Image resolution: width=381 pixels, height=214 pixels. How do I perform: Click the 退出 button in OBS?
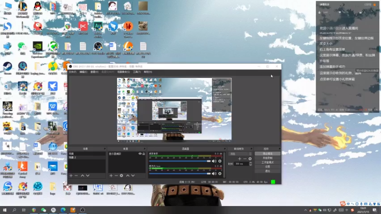pos(268,171)
